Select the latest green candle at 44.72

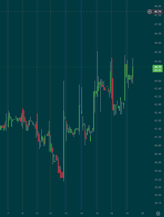(133, 73)
